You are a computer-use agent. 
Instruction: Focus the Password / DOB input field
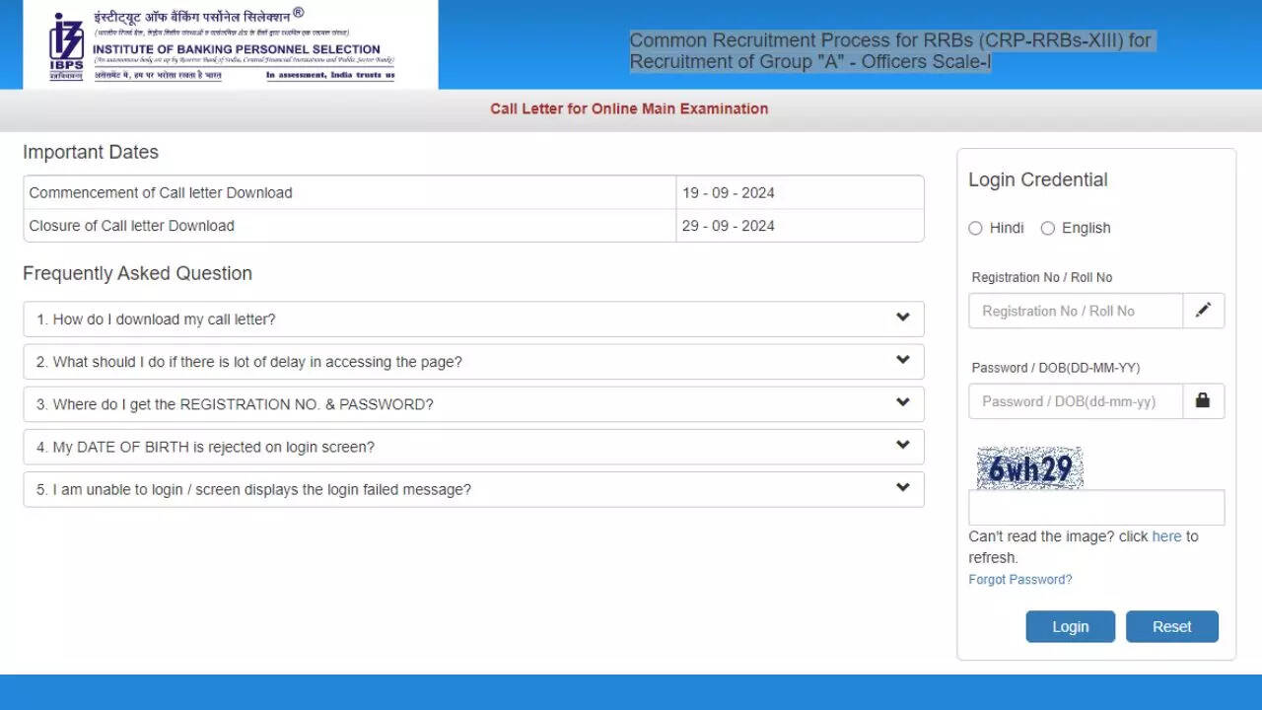(1076, 401)
